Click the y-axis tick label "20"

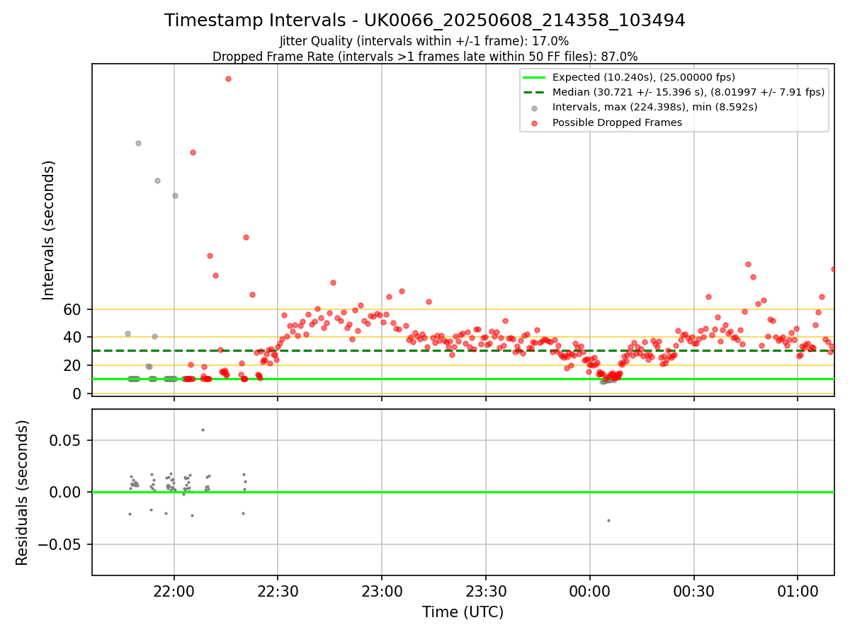[x=73, y=365]
